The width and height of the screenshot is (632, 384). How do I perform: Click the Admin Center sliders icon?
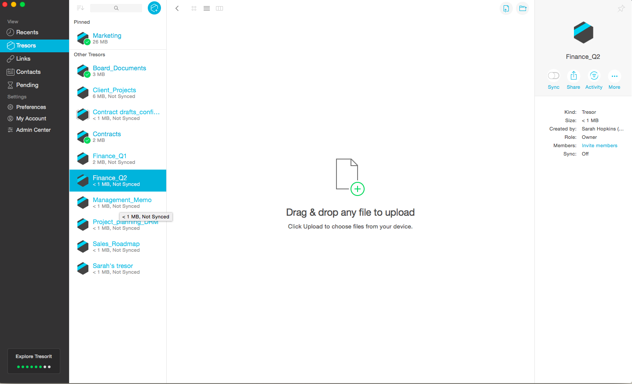pyautogui.click(x=11, y=130)
